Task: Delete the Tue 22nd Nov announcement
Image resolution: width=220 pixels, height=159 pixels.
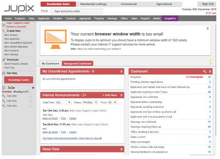Action: (73, 132)
